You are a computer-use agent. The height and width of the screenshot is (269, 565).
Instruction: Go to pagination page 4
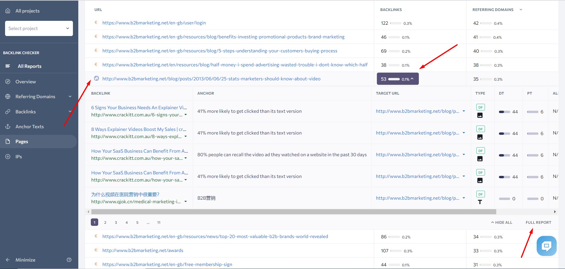[x=127, y=222]
